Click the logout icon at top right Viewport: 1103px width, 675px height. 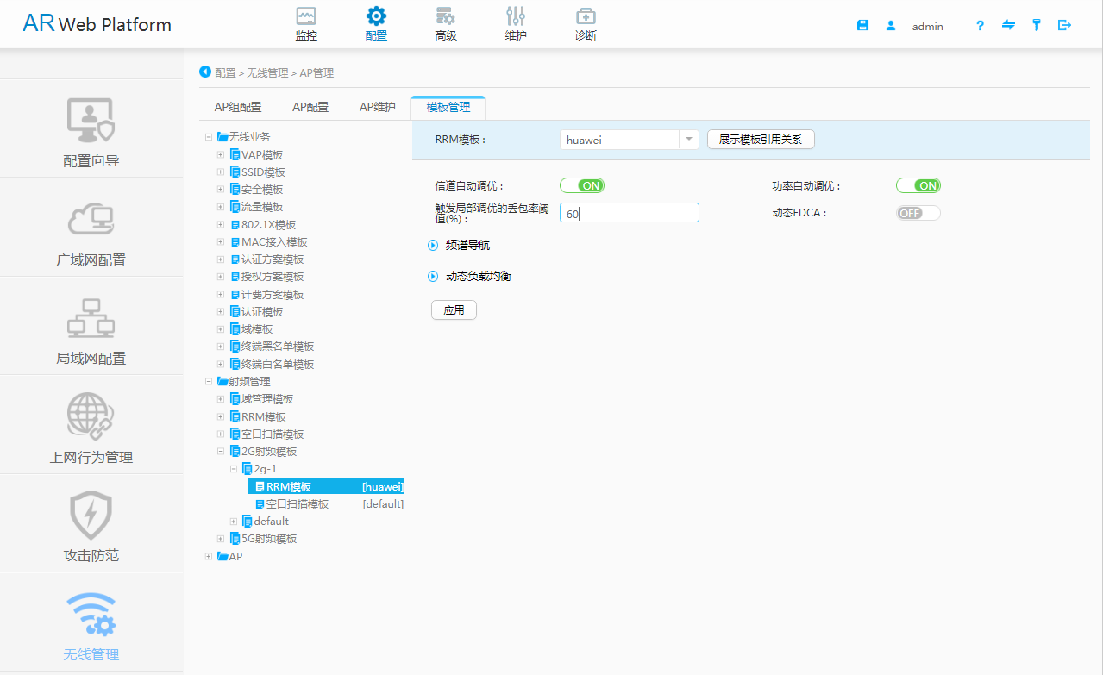tap(1064, 25)
